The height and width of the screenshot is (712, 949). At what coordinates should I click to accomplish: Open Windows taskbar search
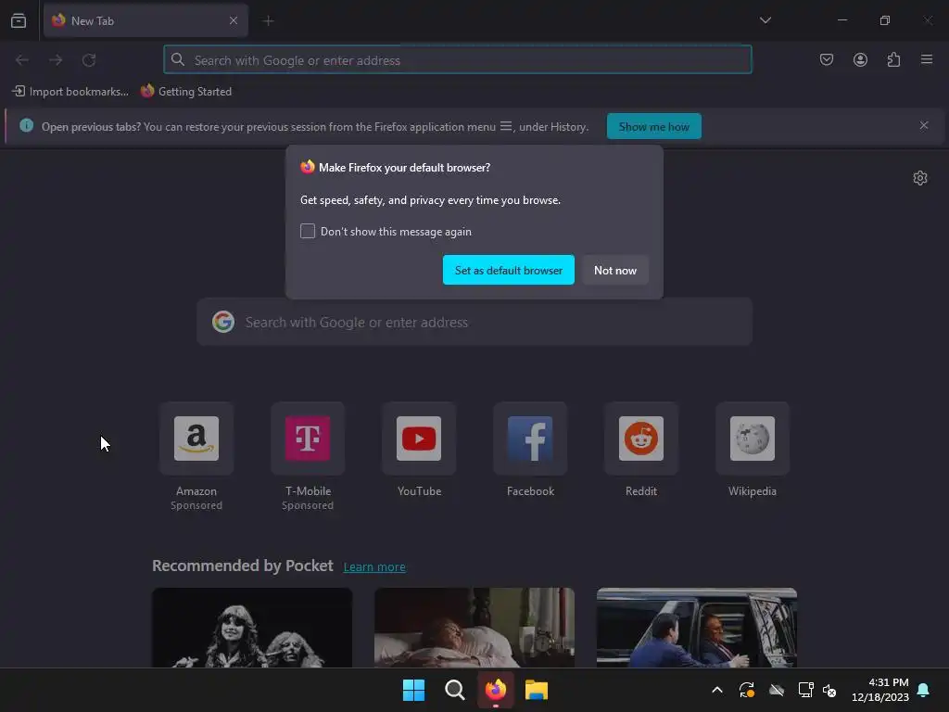pyautogui.click(x=454, y=690)
